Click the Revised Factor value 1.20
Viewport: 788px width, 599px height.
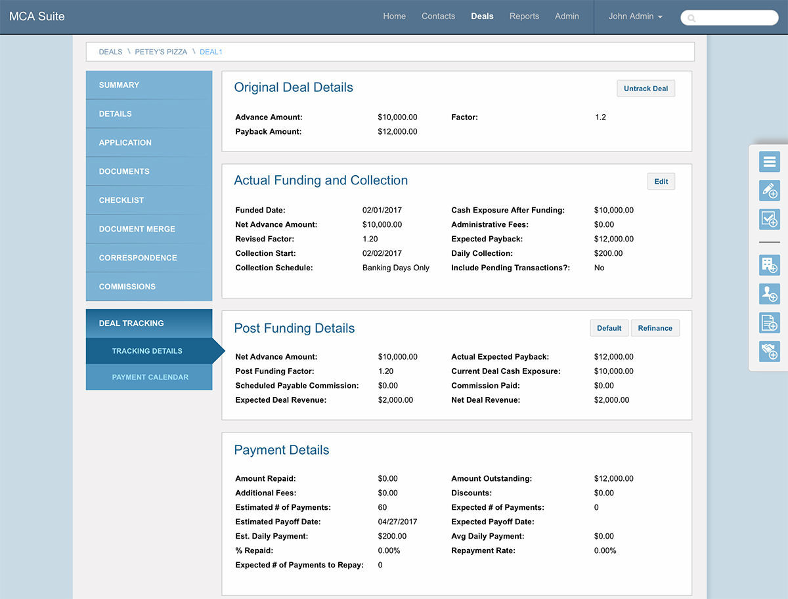(x=370, y=239)
